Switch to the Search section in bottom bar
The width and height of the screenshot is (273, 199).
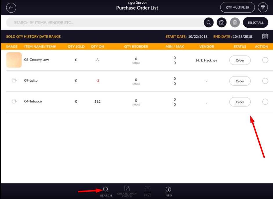click(x=106, y=191)
